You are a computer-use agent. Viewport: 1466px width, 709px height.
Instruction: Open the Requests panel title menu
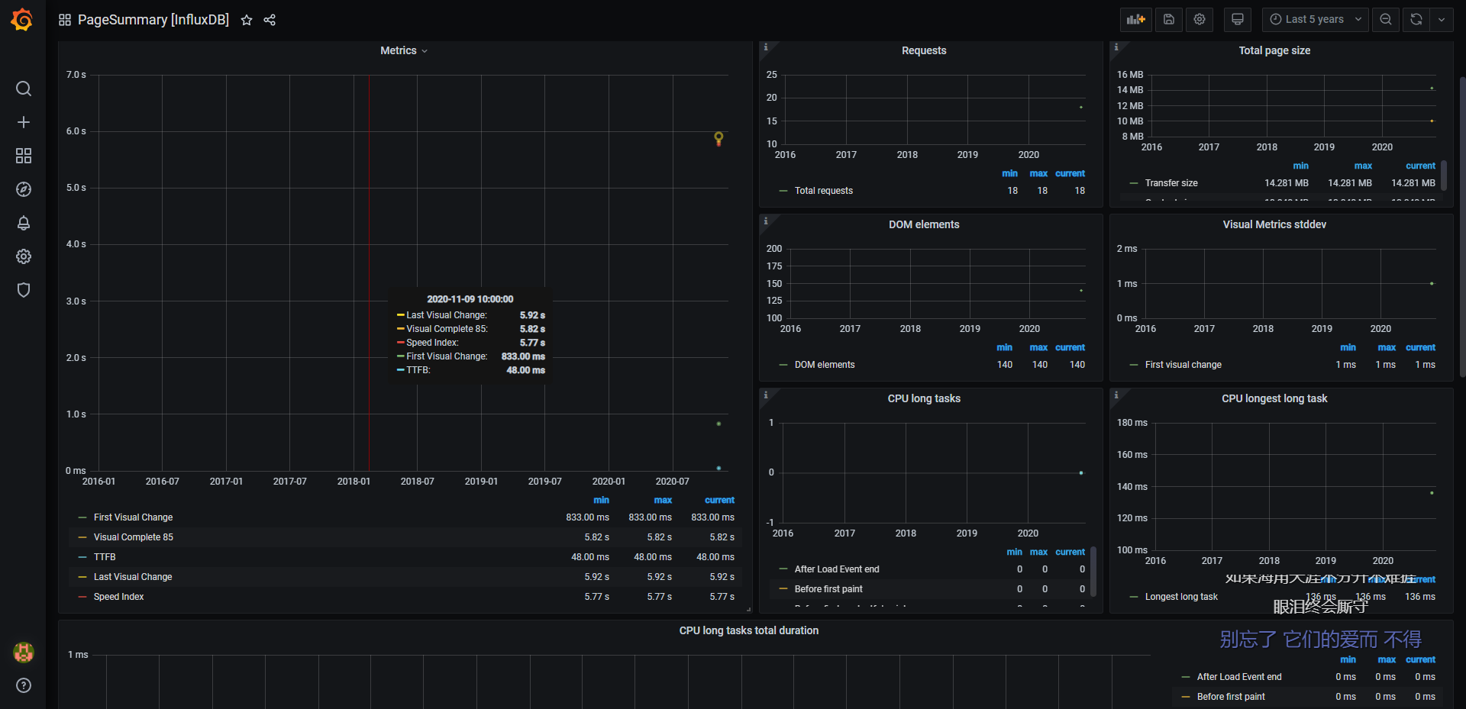pyautogui.click(x=923, y=50)
